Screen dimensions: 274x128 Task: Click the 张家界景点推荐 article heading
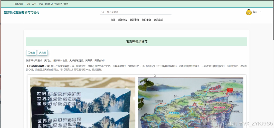click(x=137, y=42)
